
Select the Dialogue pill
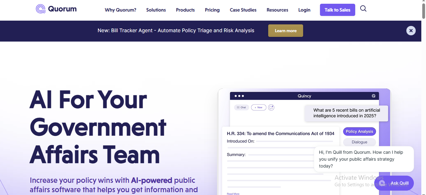pos(360,142)
